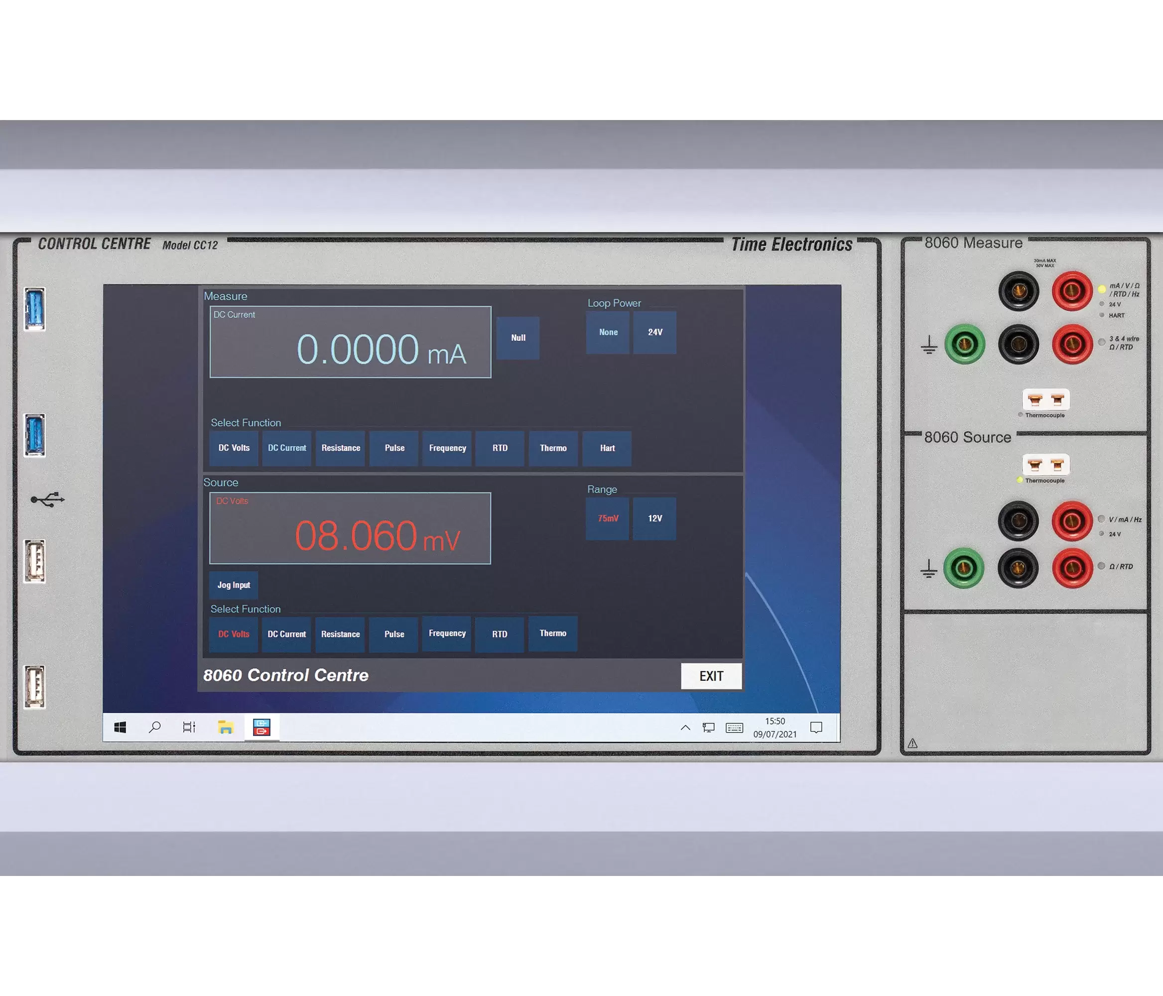Image resolution: width=1163 pixels, height=996 pixels.
Task: Select Resistance in Measure functions
Action: 341,448
